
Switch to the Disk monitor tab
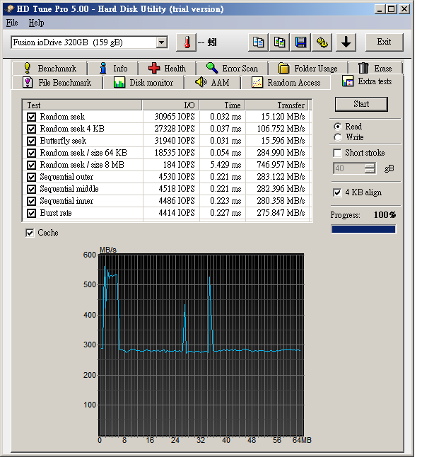point(143,83)
